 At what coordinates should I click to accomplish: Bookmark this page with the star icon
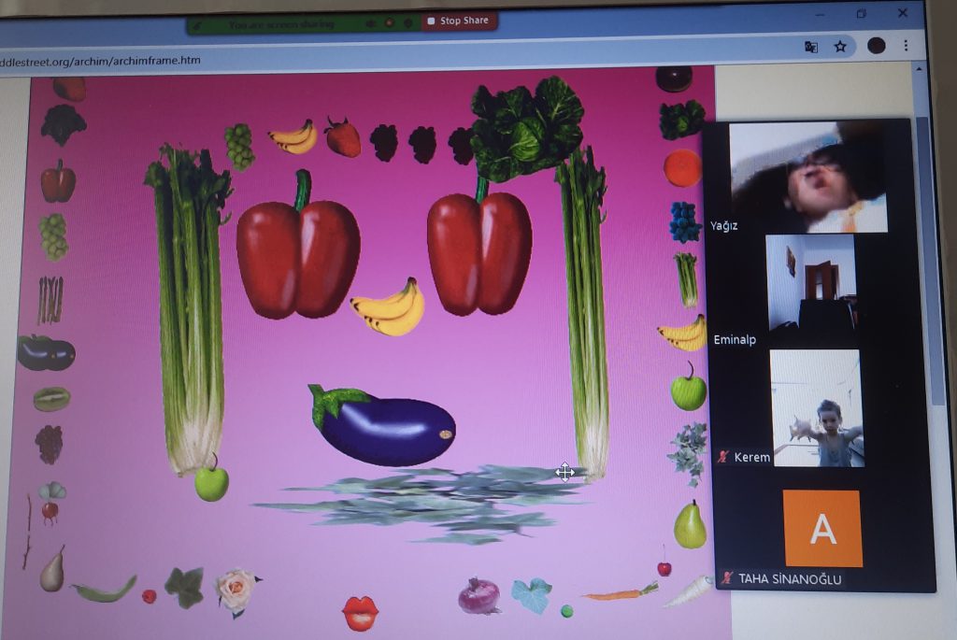[840, 46]
